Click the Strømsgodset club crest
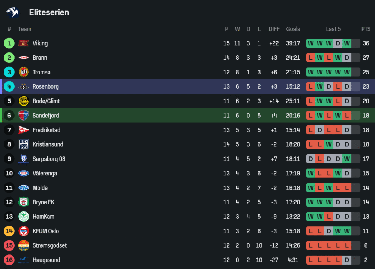The image size is (375, 269). point(24,246)
